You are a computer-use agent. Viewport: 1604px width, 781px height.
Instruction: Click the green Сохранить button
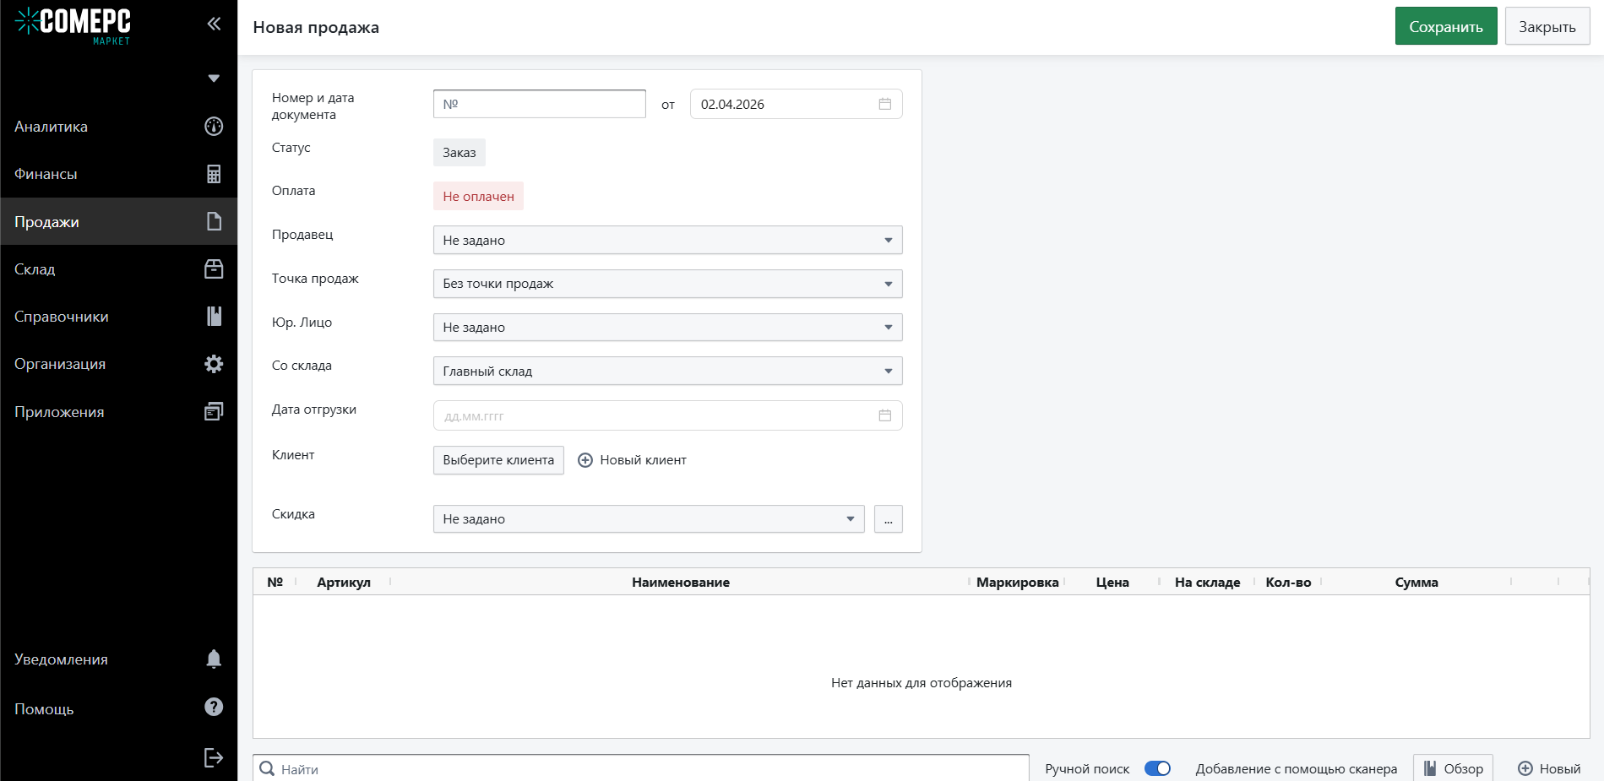coord(1445,27)
